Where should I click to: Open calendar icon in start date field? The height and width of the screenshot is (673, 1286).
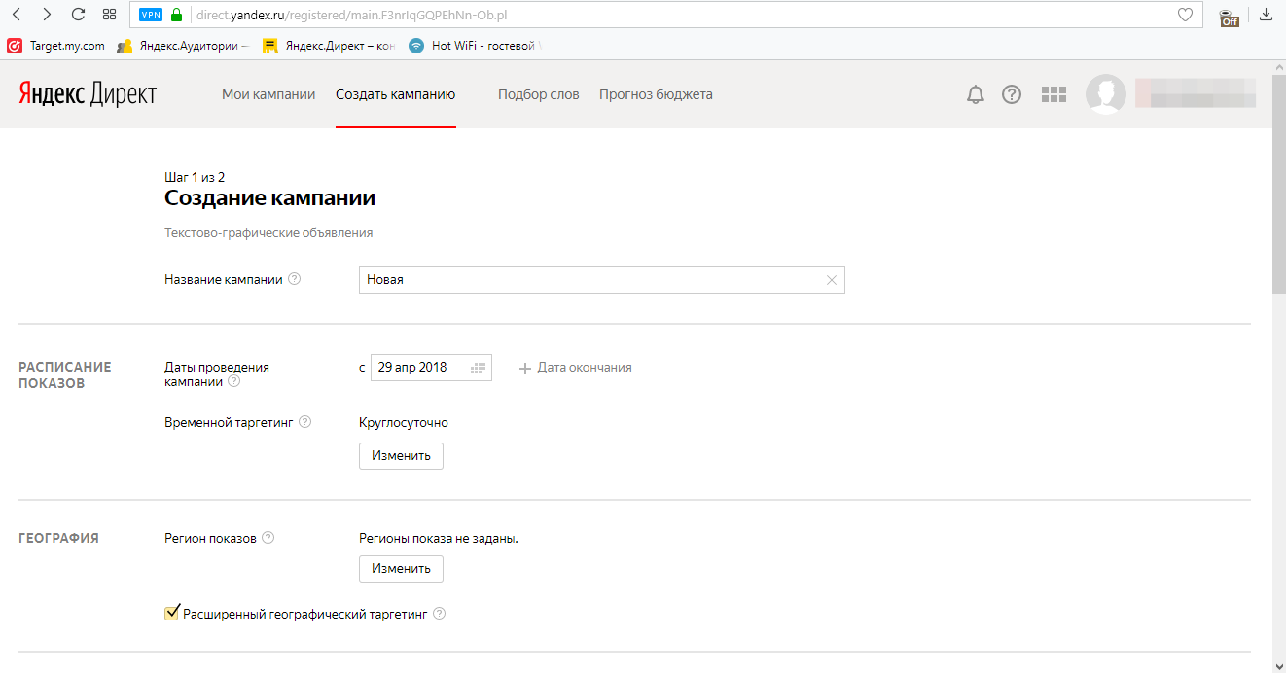[478, 368]
